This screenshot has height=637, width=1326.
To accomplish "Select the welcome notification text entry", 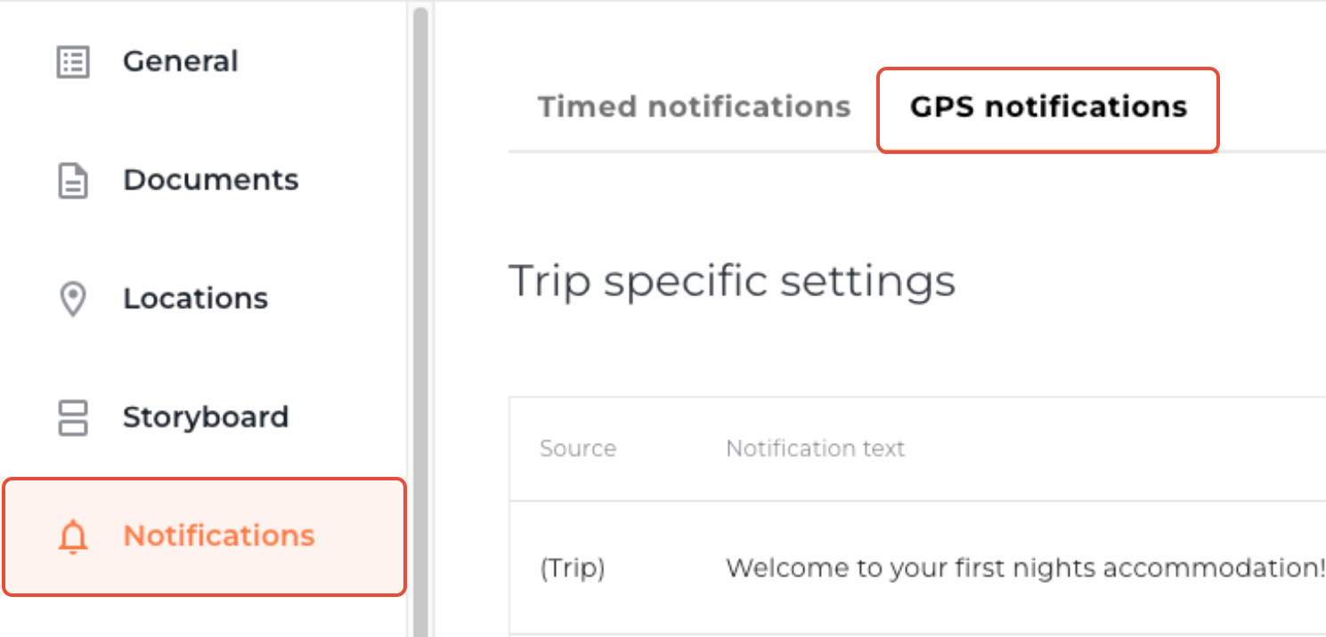I will point(1022,567).
